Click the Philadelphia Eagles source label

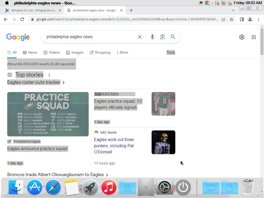[x=27, y=142]
